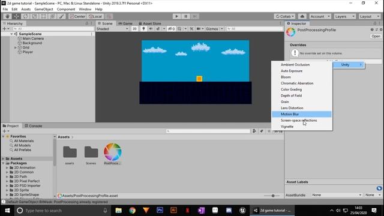This screenshot has height=216, width=384.
Task: Choose Ambient Occlusion effect
Action: tap(302, 65)
